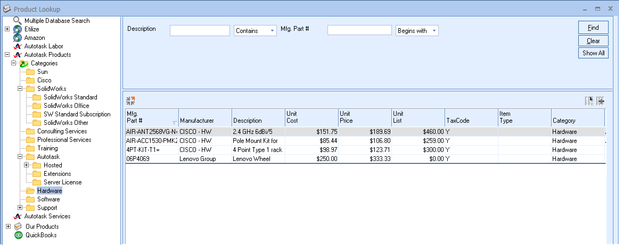
Task: Click the Find button
Action: click(x=593, y=27)
